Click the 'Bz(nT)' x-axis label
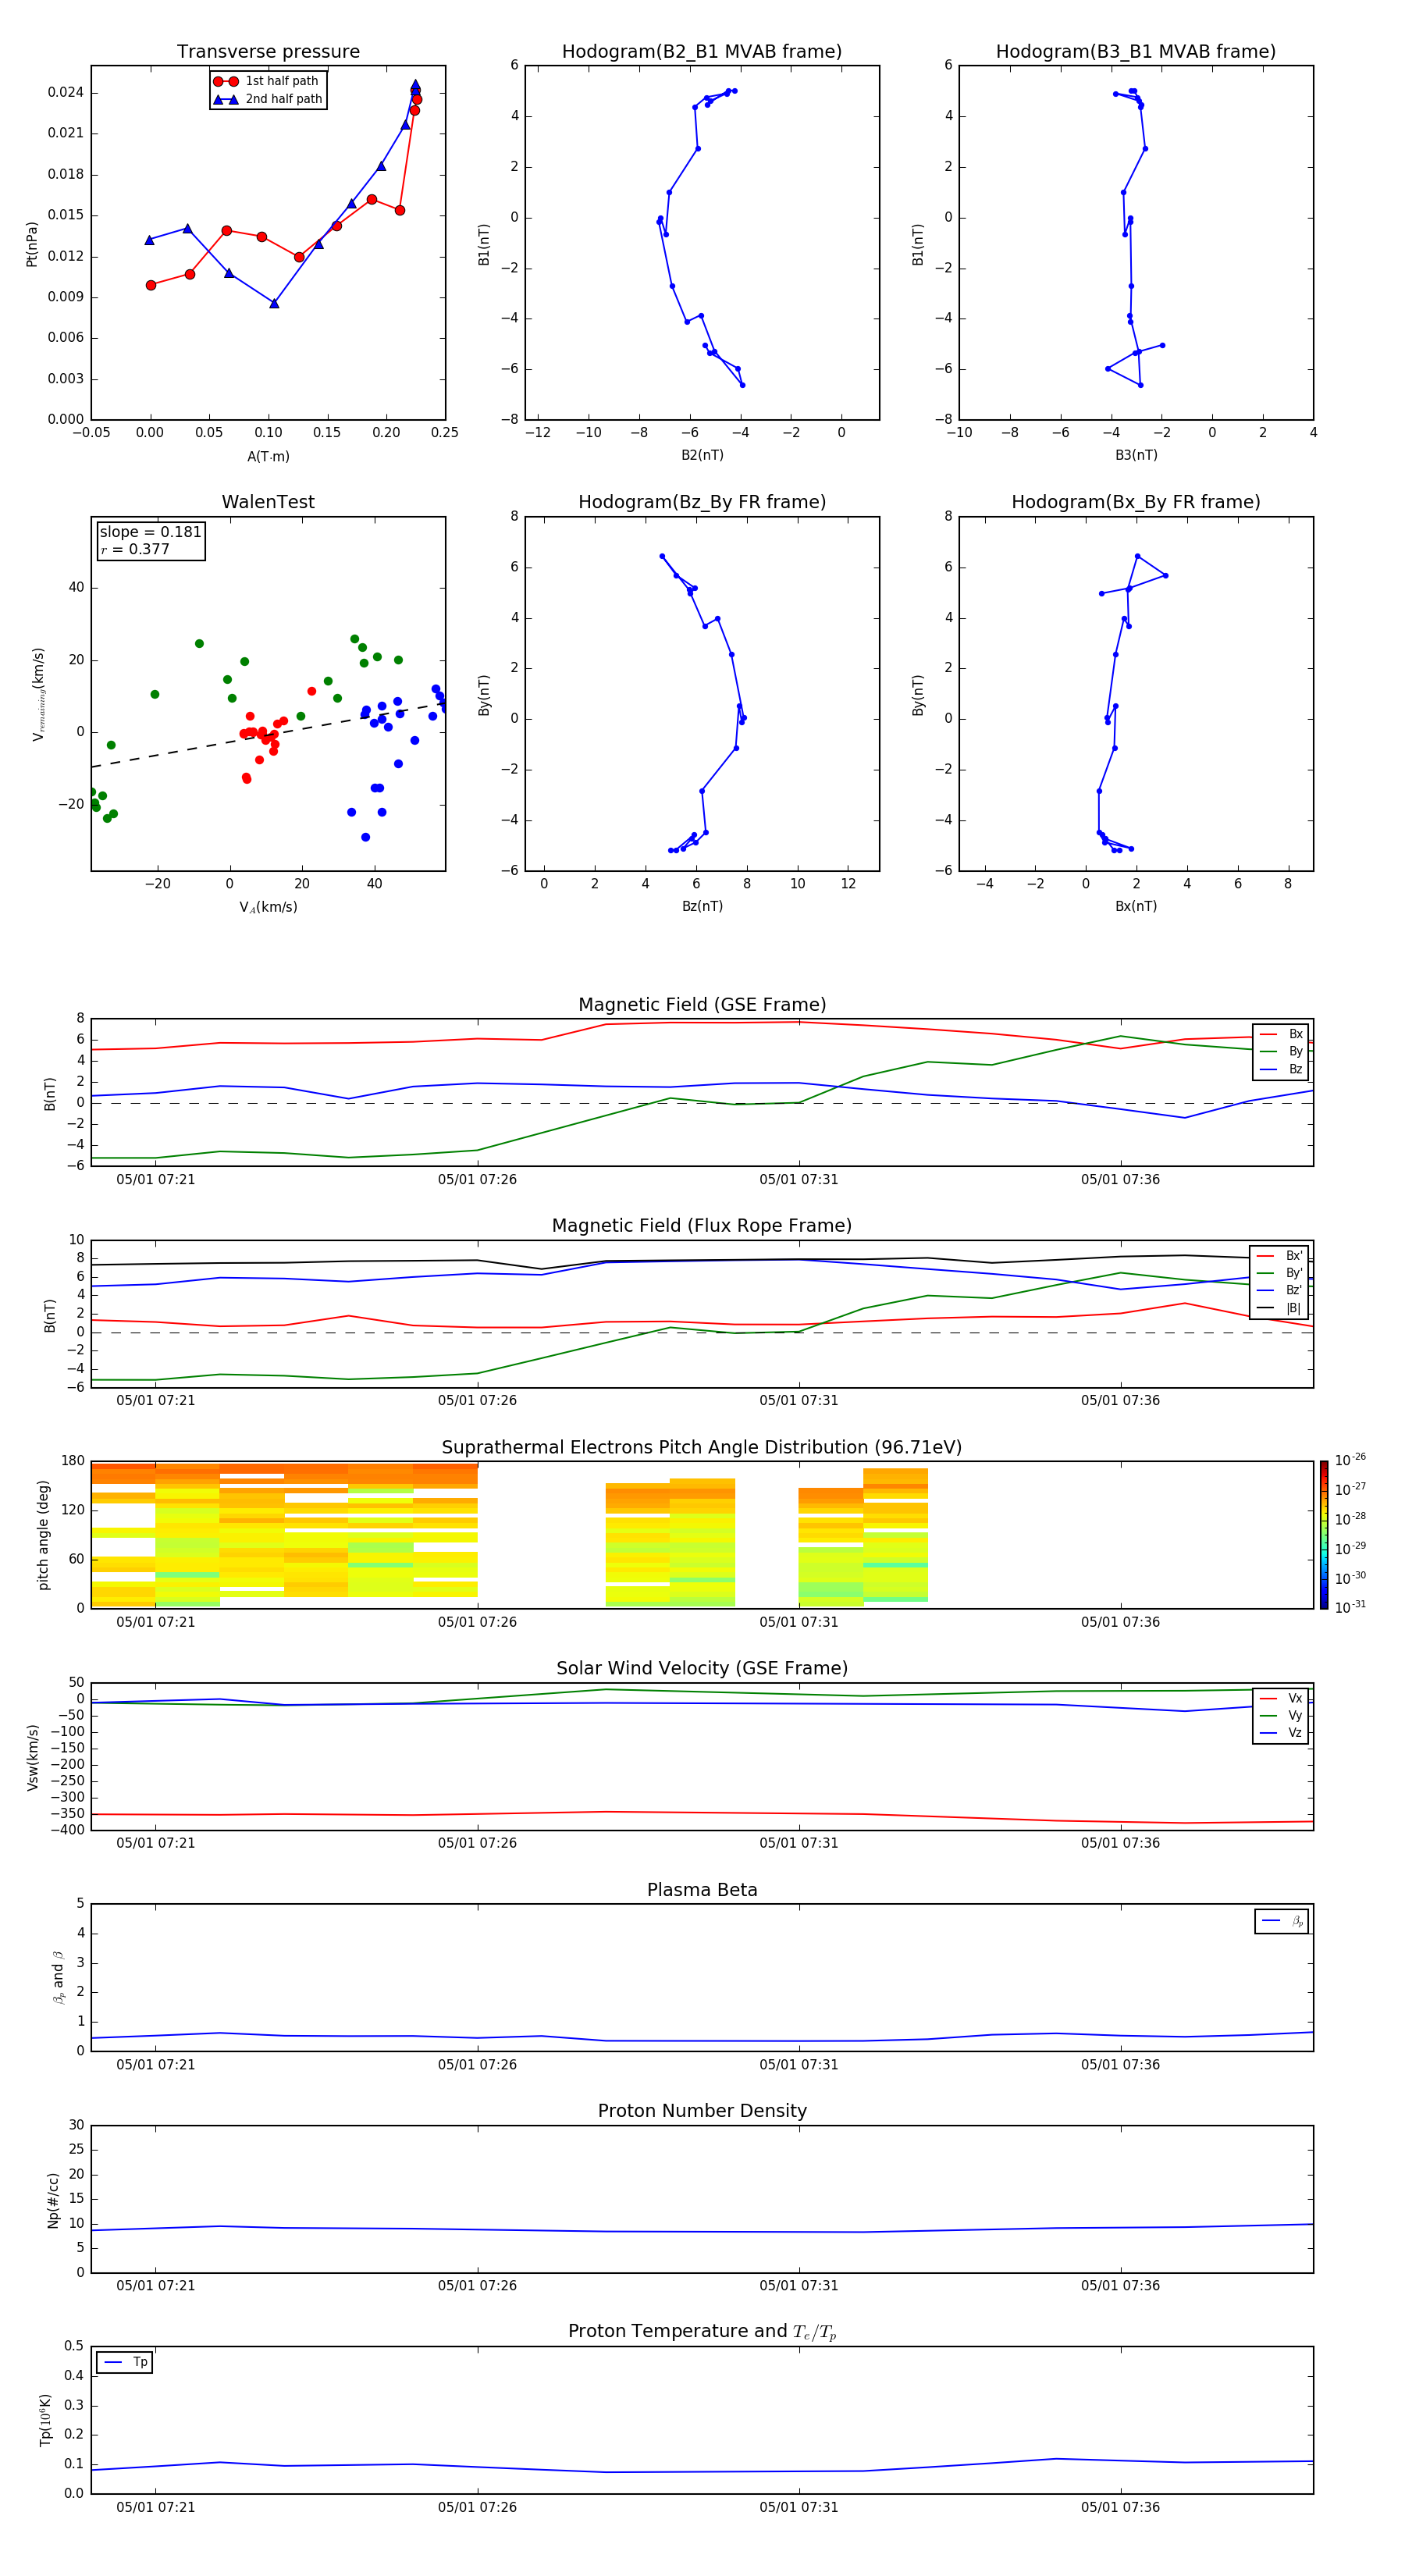Image resolution: width=1405 pixels, height=2576 pixels. tap(702, 907)
